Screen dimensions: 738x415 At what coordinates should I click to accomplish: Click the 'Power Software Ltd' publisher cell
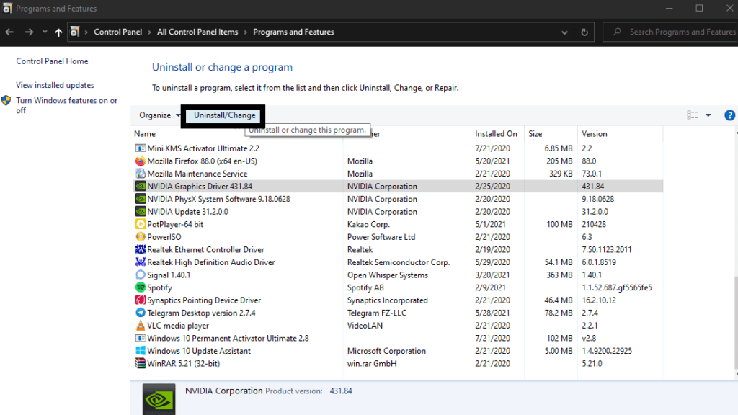point(381,237)
